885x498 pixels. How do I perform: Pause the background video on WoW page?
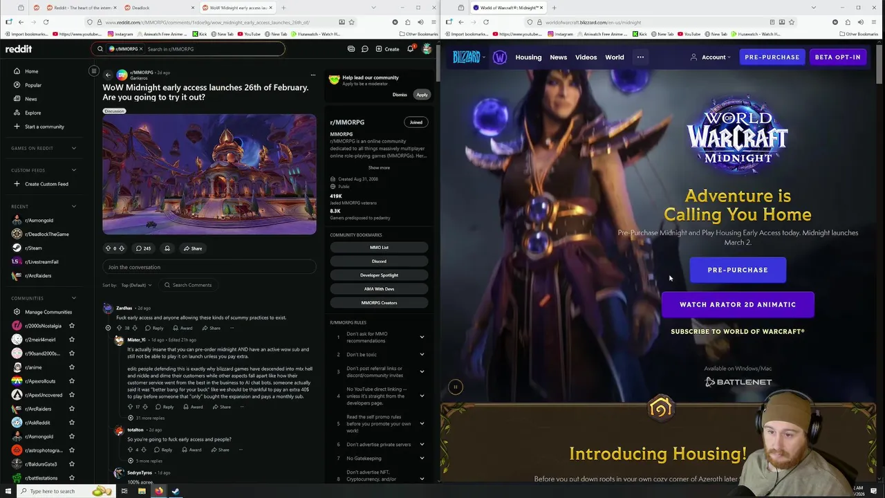pyautogui.click(x=455, y=387)
